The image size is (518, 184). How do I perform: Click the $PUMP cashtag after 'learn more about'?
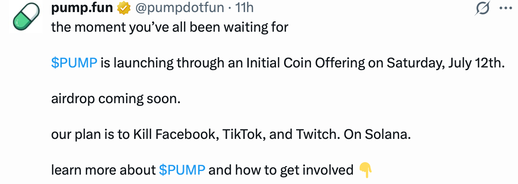(x=182, y=170)
